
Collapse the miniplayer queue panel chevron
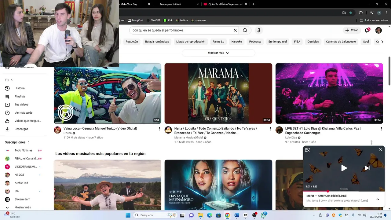[x=378, y=199]
